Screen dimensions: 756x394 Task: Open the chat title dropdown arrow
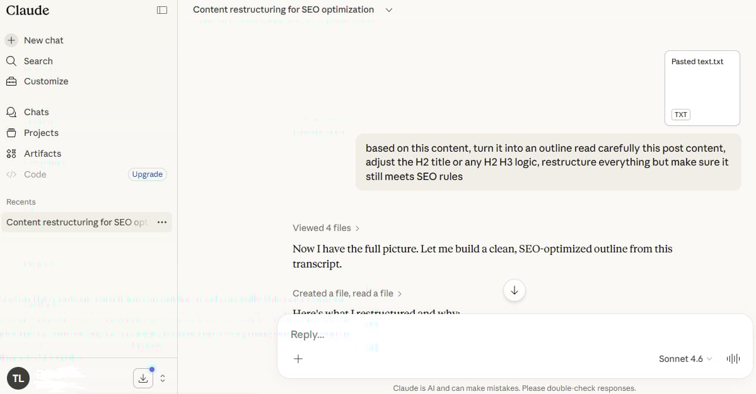coord(388,10)
